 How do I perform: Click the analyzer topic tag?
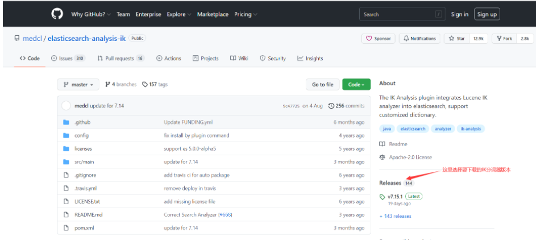[x=443, y=129]
